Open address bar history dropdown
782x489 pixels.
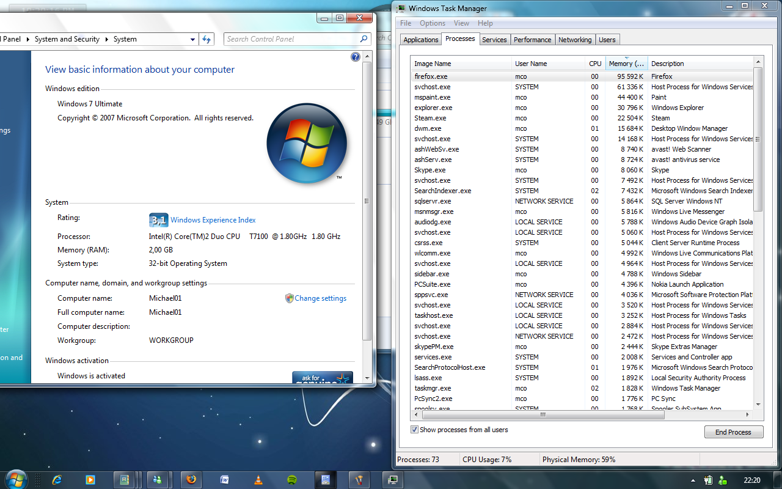(193, 39)
